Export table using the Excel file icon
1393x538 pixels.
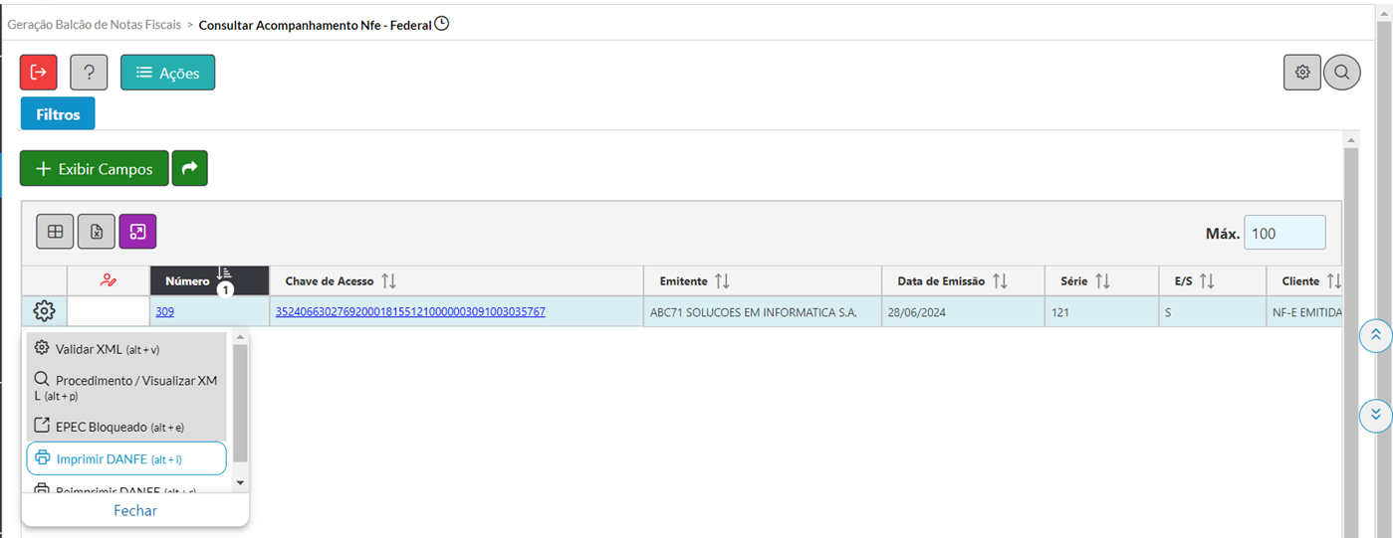97,232
